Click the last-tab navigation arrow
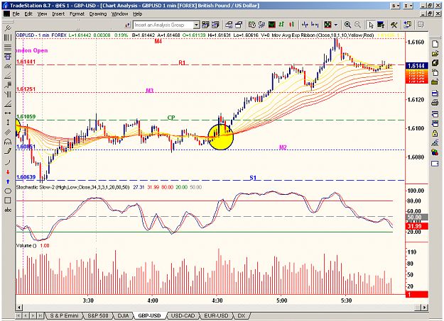The width and height of the screenshot is (444, 321). pos(40,315)
